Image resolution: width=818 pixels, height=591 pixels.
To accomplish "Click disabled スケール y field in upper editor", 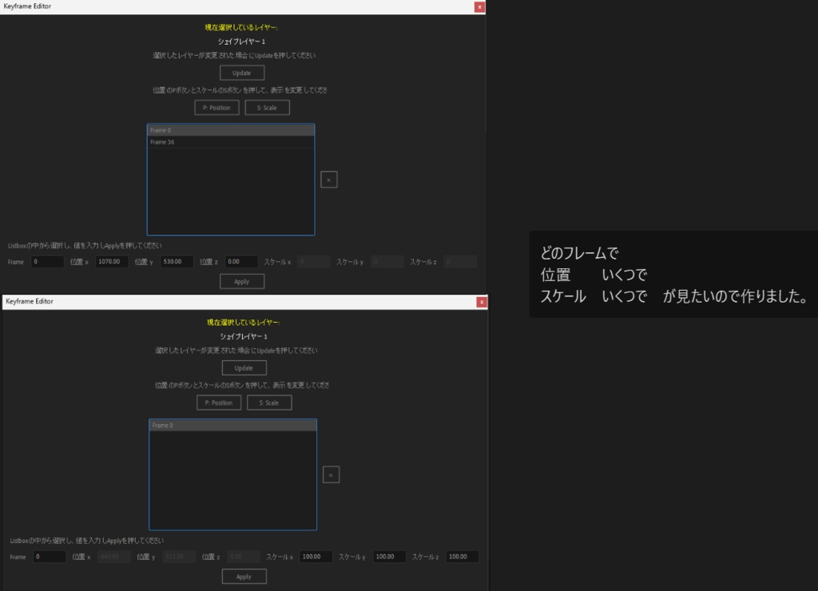I will click(387, 261).
